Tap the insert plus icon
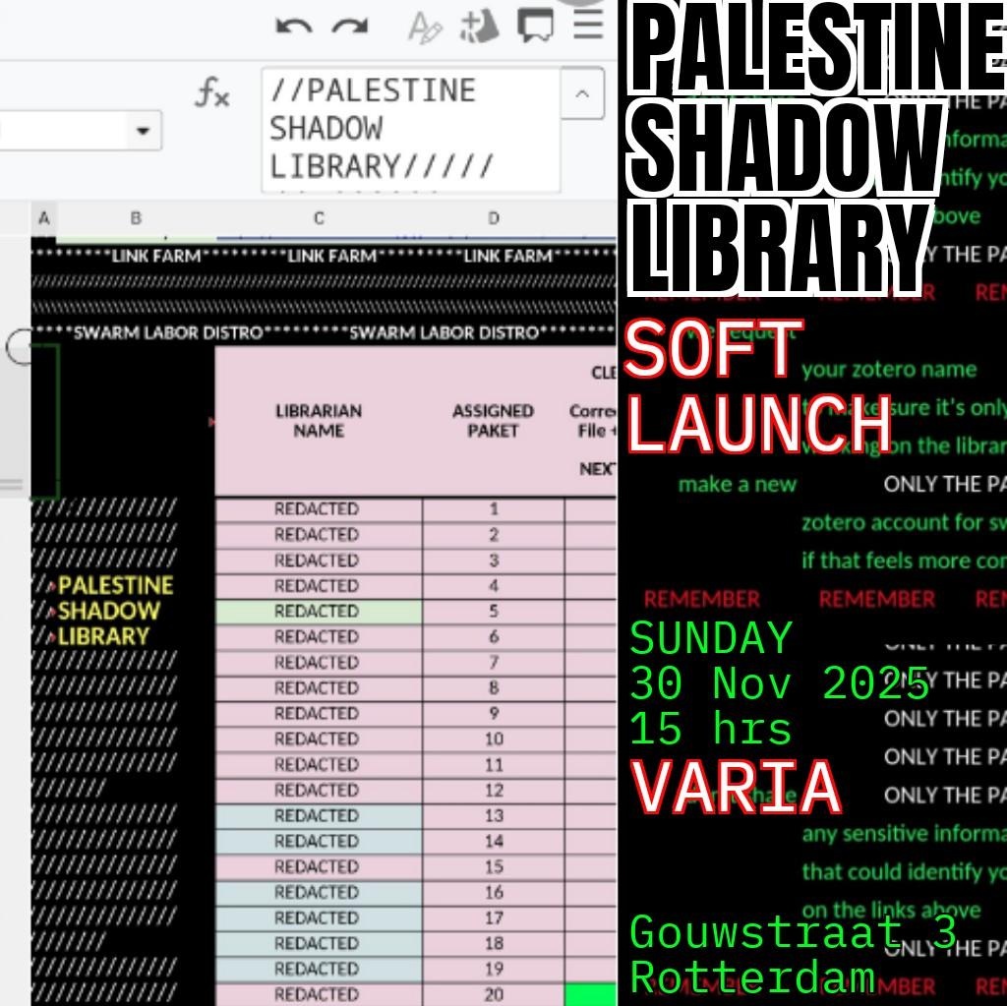This screenshot has width=1007, height=1006. tap(481, 28)
